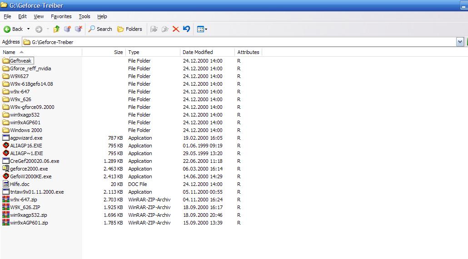Click the Move To folder icon
This screenshot has width=468, height=259.
click(x=154, y=29)
